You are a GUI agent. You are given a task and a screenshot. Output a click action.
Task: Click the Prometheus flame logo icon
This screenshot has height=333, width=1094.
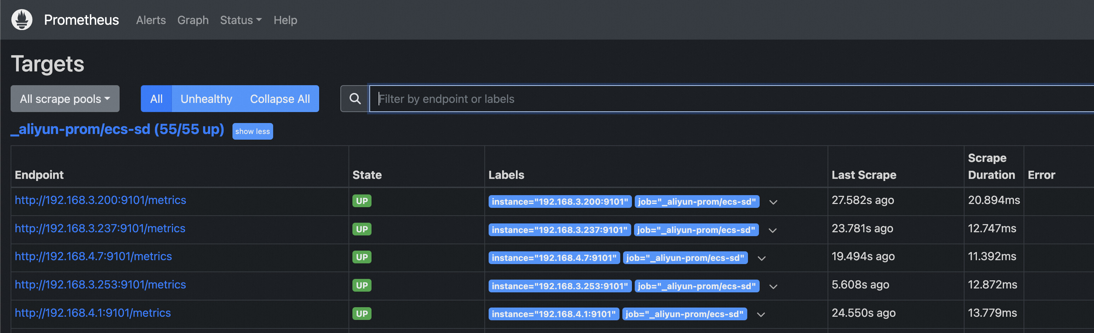22,19
